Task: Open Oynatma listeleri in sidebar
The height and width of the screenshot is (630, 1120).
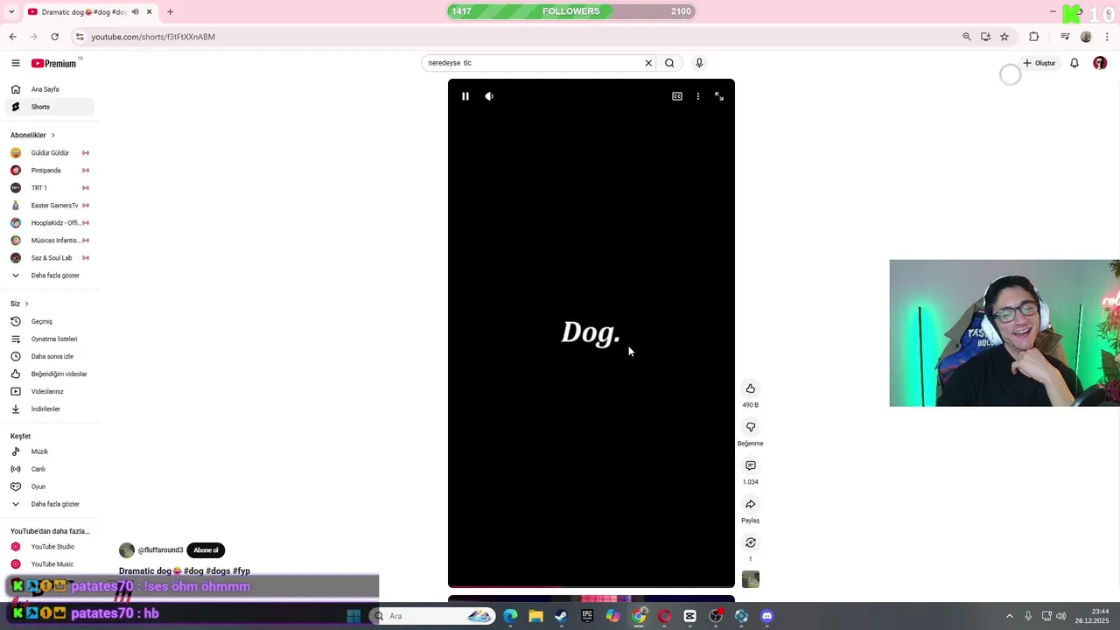Action: tap(50, 339)
